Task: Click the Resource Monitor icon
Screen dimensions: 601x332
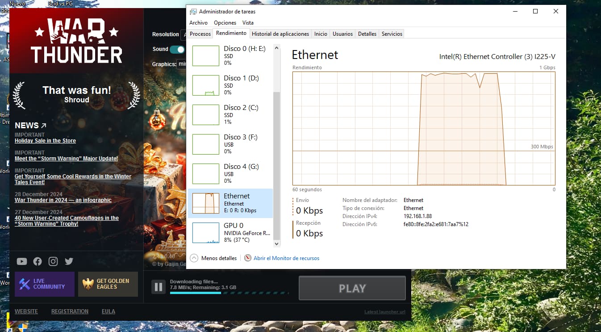Action: coord(248,258)
